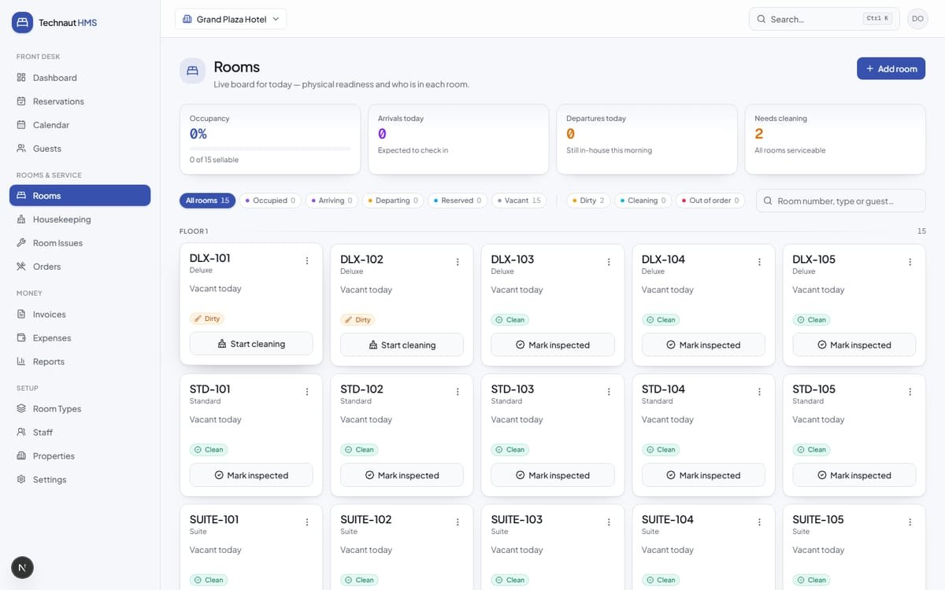Open the DLX-103 options menu
Viewport: 945px width, 590px height.
pos(609,262)
